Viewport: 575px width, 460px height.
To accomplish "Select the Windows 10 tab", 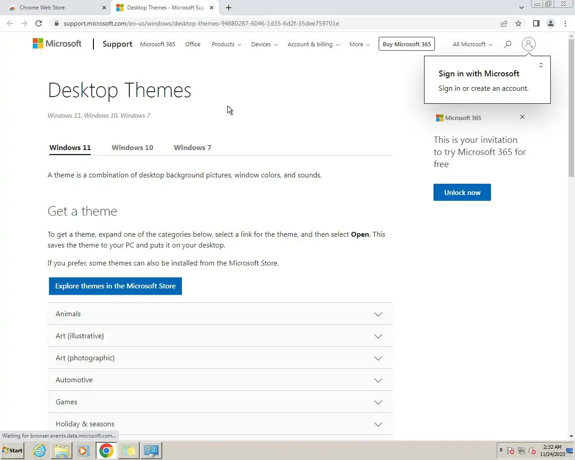I will (x=132, y=147).
